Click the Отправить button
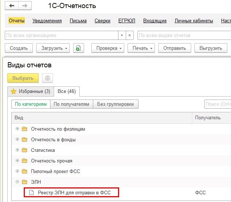Viewport: 231px width, 202px height. tap(174, 48)
